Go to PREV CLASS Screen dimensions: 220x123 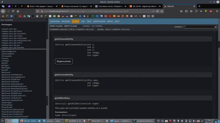(56, 26)
